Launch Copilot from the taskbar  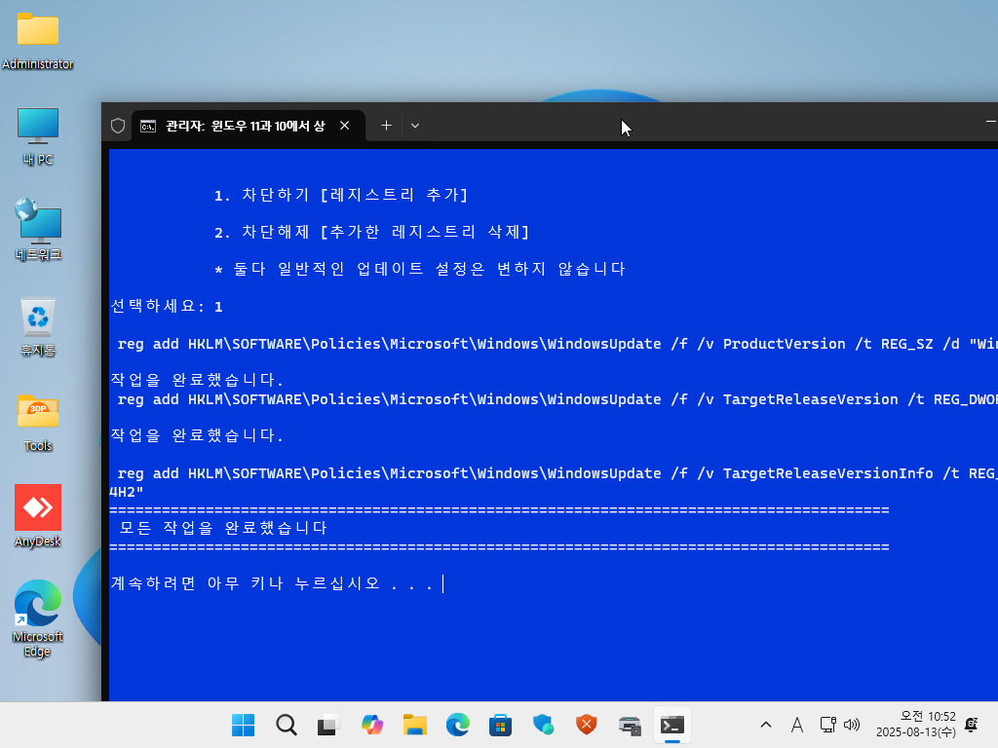[x=371, y=725]
